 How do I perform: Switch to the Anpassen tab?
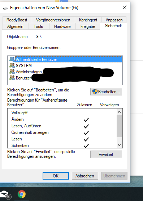[114, 20]
